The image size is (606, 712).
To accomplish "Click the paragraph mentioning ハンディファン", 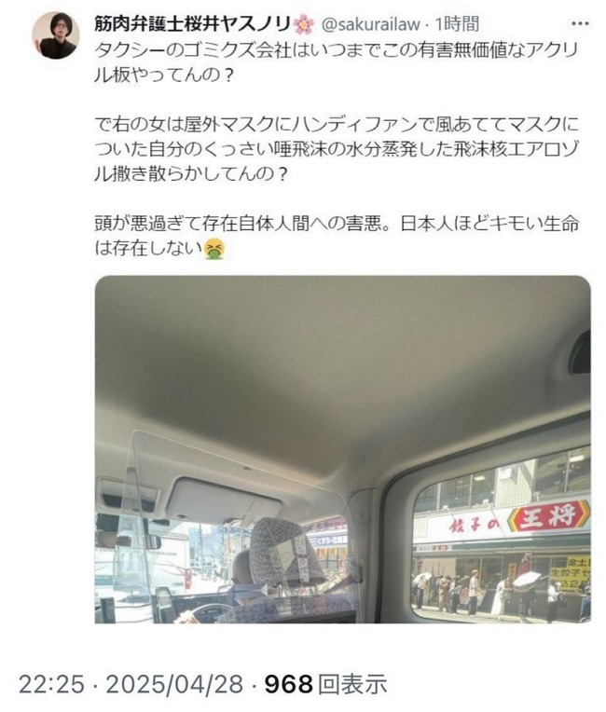I will pyautogui.click(x=337, y=149).
